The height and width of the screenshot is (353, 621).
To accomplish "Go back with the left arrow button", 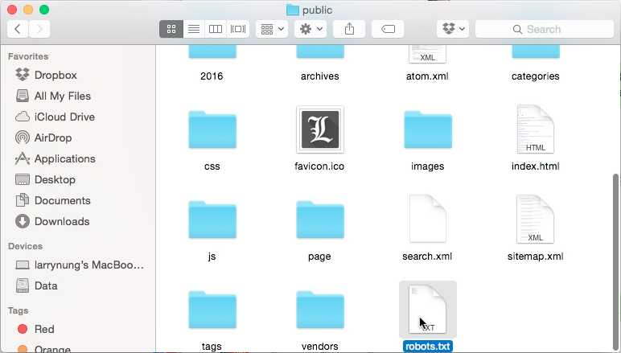I will click(x=18, y=29).
